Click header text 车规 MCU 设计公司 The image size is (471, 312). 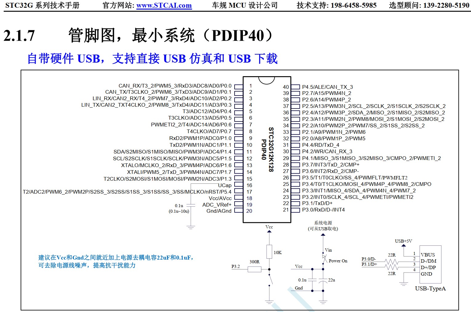click(245, 6)
